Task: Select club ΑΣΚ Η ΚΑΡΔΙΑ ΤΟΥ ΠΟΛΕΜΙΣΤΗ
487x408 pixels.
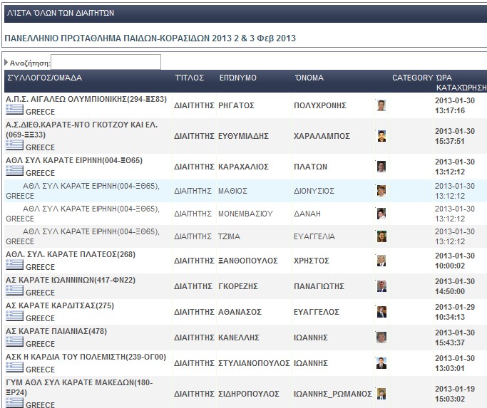Action: click(x=86, y=357)
